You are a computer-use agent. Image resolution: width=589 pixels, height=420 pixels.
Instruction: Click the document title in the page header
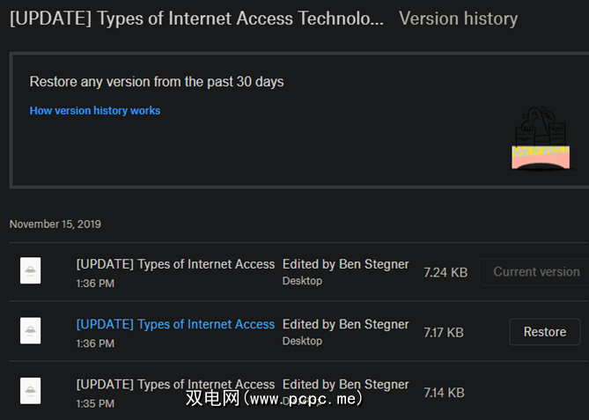coord(196,18)
